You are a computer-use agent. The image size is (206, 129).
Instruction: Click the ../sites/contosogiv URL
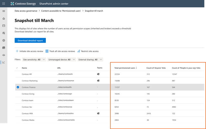tap(65, 94)
